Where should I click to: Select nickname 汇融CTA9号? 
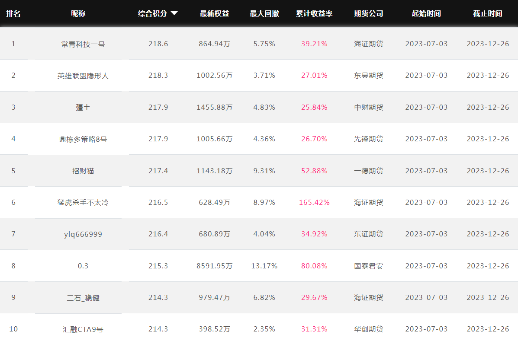(83, 329)
